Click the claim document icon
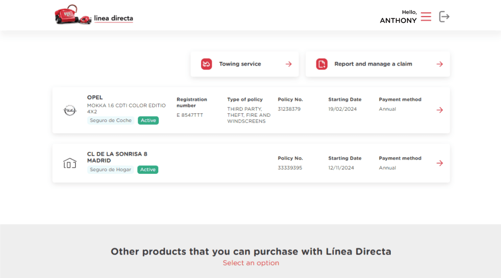The height and width of the screenshot is (278, 501). 321,64
